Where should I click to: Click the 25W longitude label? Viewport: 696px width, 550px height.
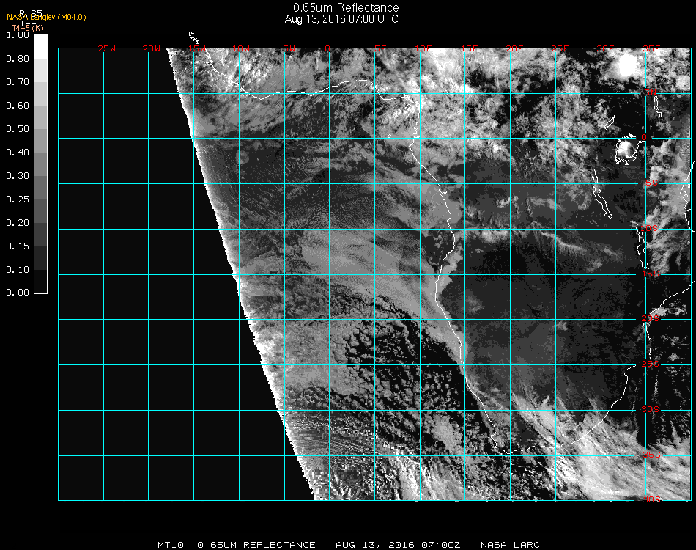(x=106, y=48)
